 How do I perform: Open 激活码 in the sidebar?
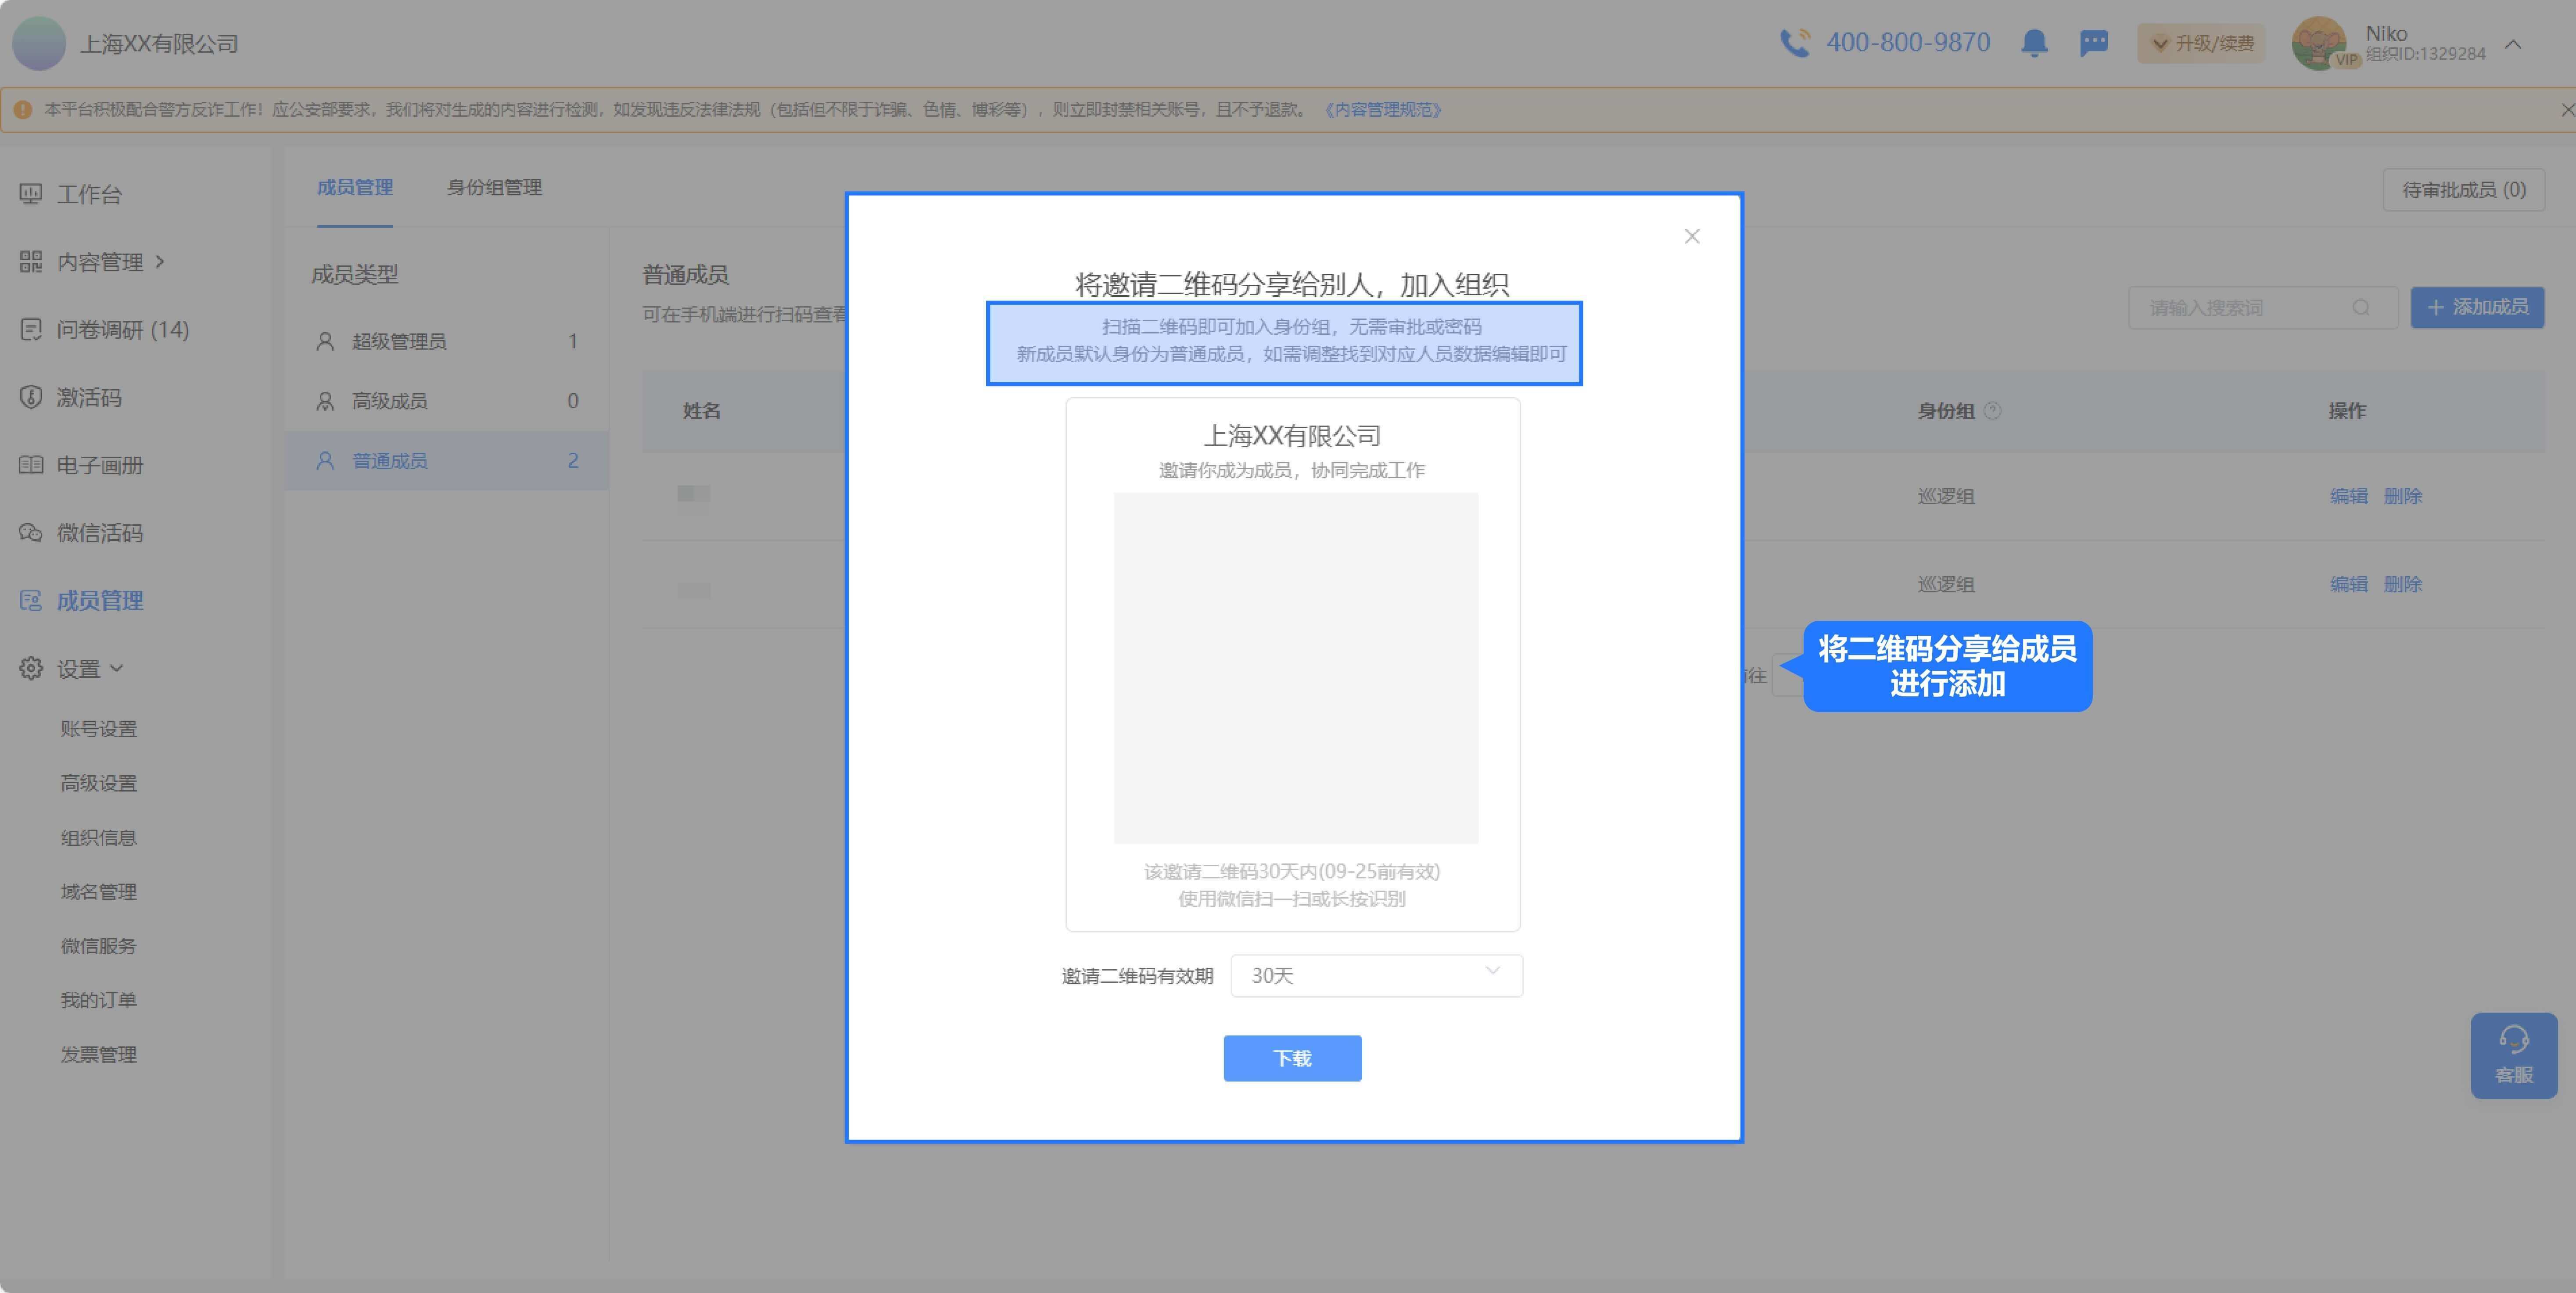click(88, 397)
